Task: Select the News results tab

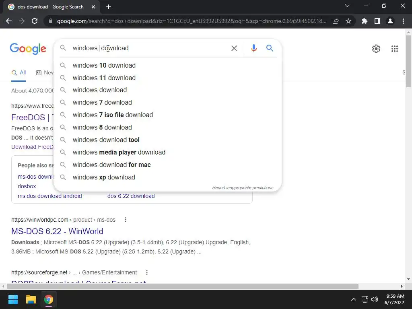Action: [x=45, y=73]
